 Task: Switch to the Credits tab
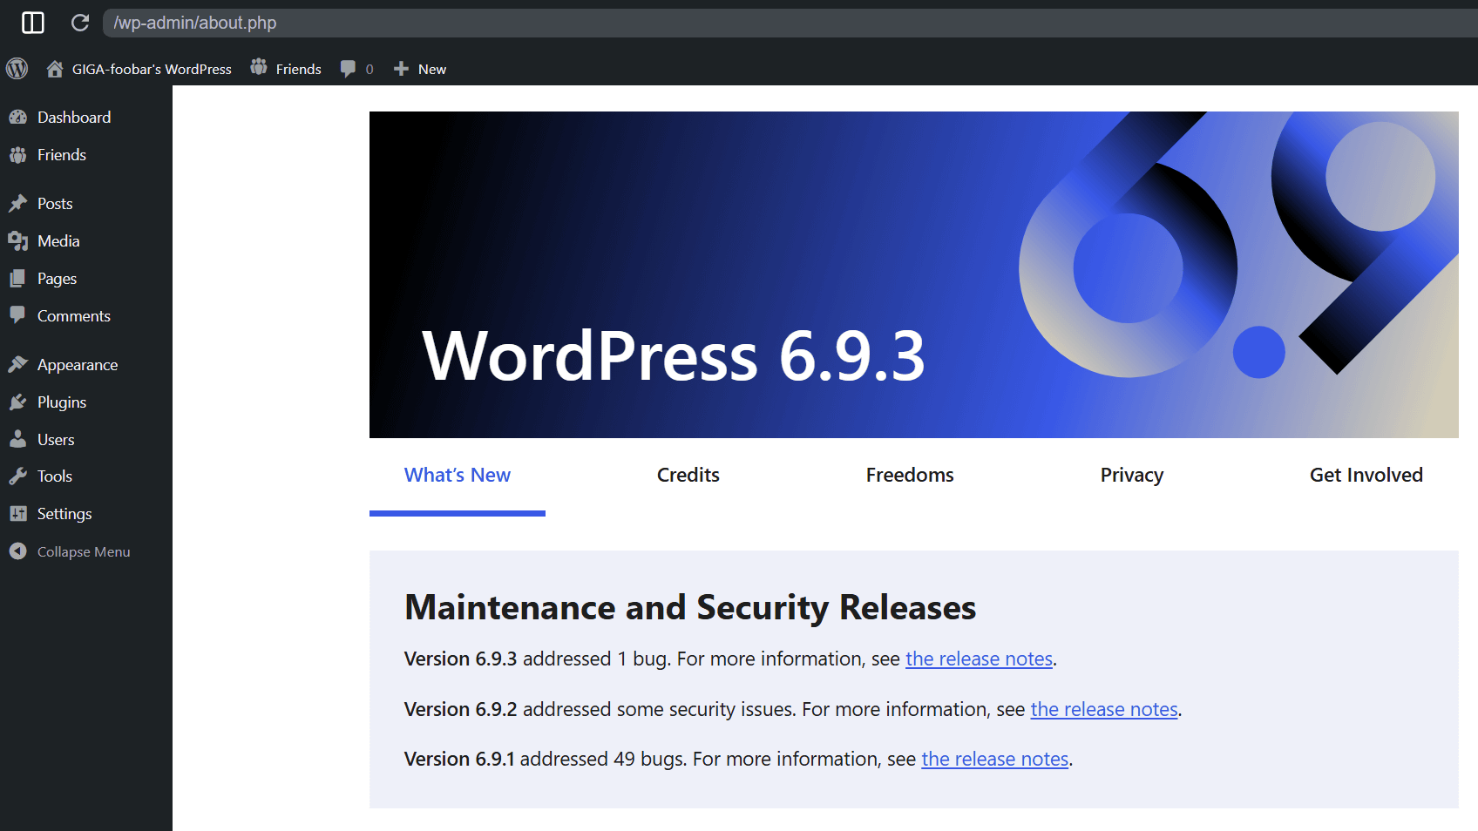click(688, 475)
